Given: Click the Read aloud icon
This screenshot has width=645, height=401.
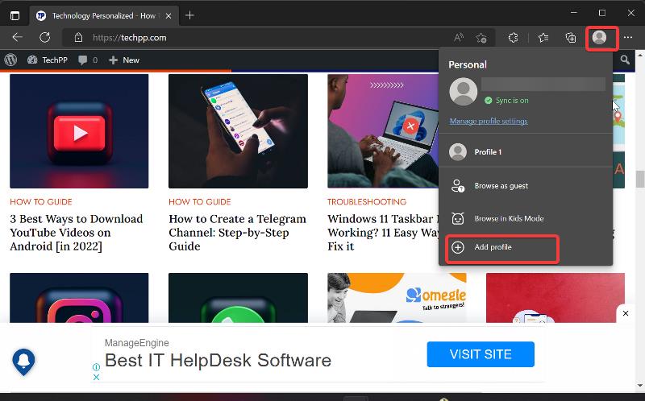Looking at the screenshot, I should click(x=459, y=38).
